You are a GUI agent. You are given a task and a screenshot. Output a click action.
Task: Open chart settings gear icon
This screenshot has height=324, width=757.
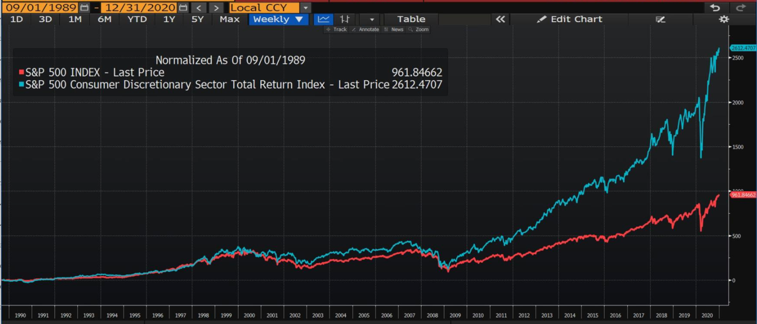pos(724,20)
